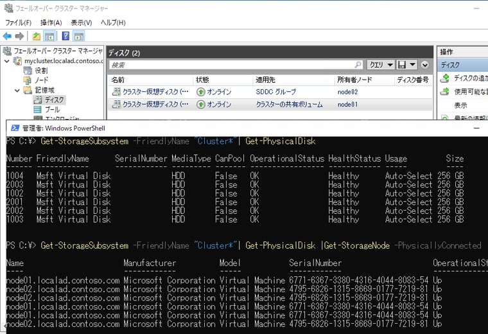Image resolution: width=488 pixels, height=334 pixels.
Task: Click the save query floppy icon
Action: pos(402,65)
